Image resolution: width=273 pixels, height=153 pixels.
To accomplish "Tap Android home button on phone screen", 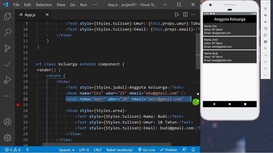I will 229,104.
